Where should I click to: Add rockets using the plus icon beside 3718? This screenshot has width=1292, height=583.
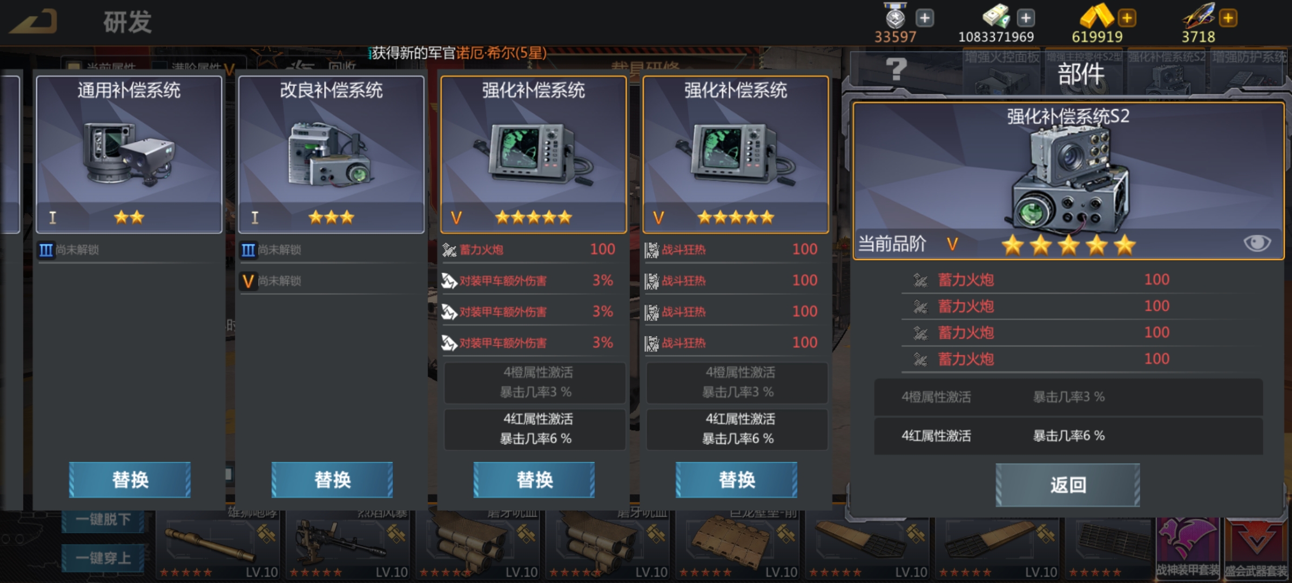(x=1228, y=18)
